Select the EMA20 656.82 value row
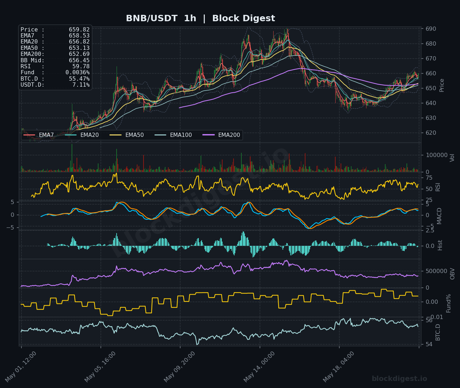Screen dimensions: 460x388 pyautogui.click(x=55, y=42)
